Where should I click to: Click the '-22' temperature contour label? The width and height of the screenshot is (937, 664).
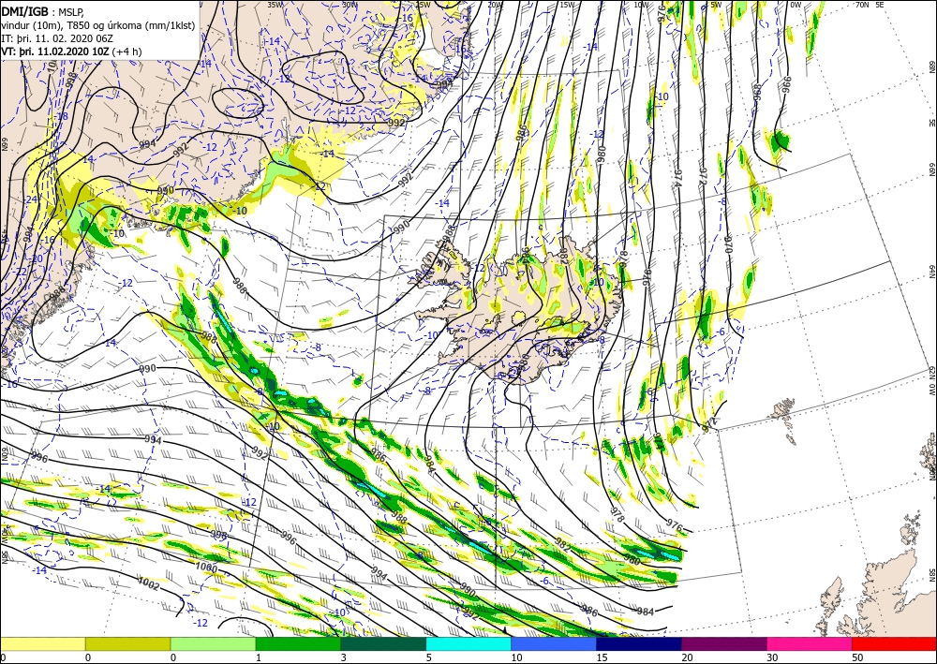[21, 271]
